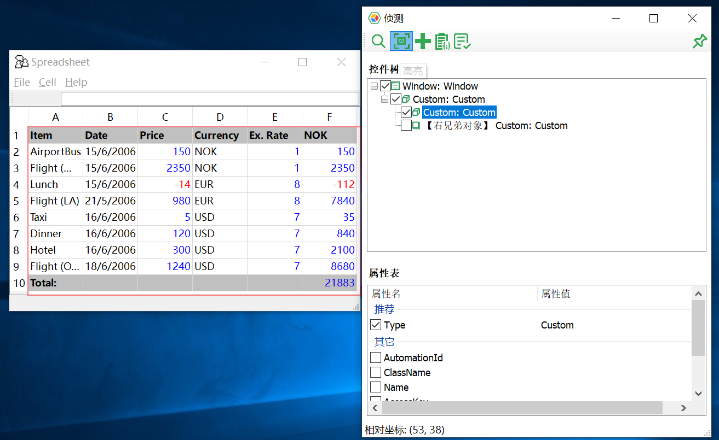The image size is (719, 440).
Task: Select the highlighted Custom: Custom tree item
Action: coord(459,113)
